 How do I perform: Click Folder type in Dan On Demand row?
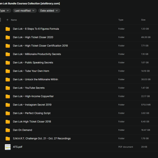click(121, 130)
